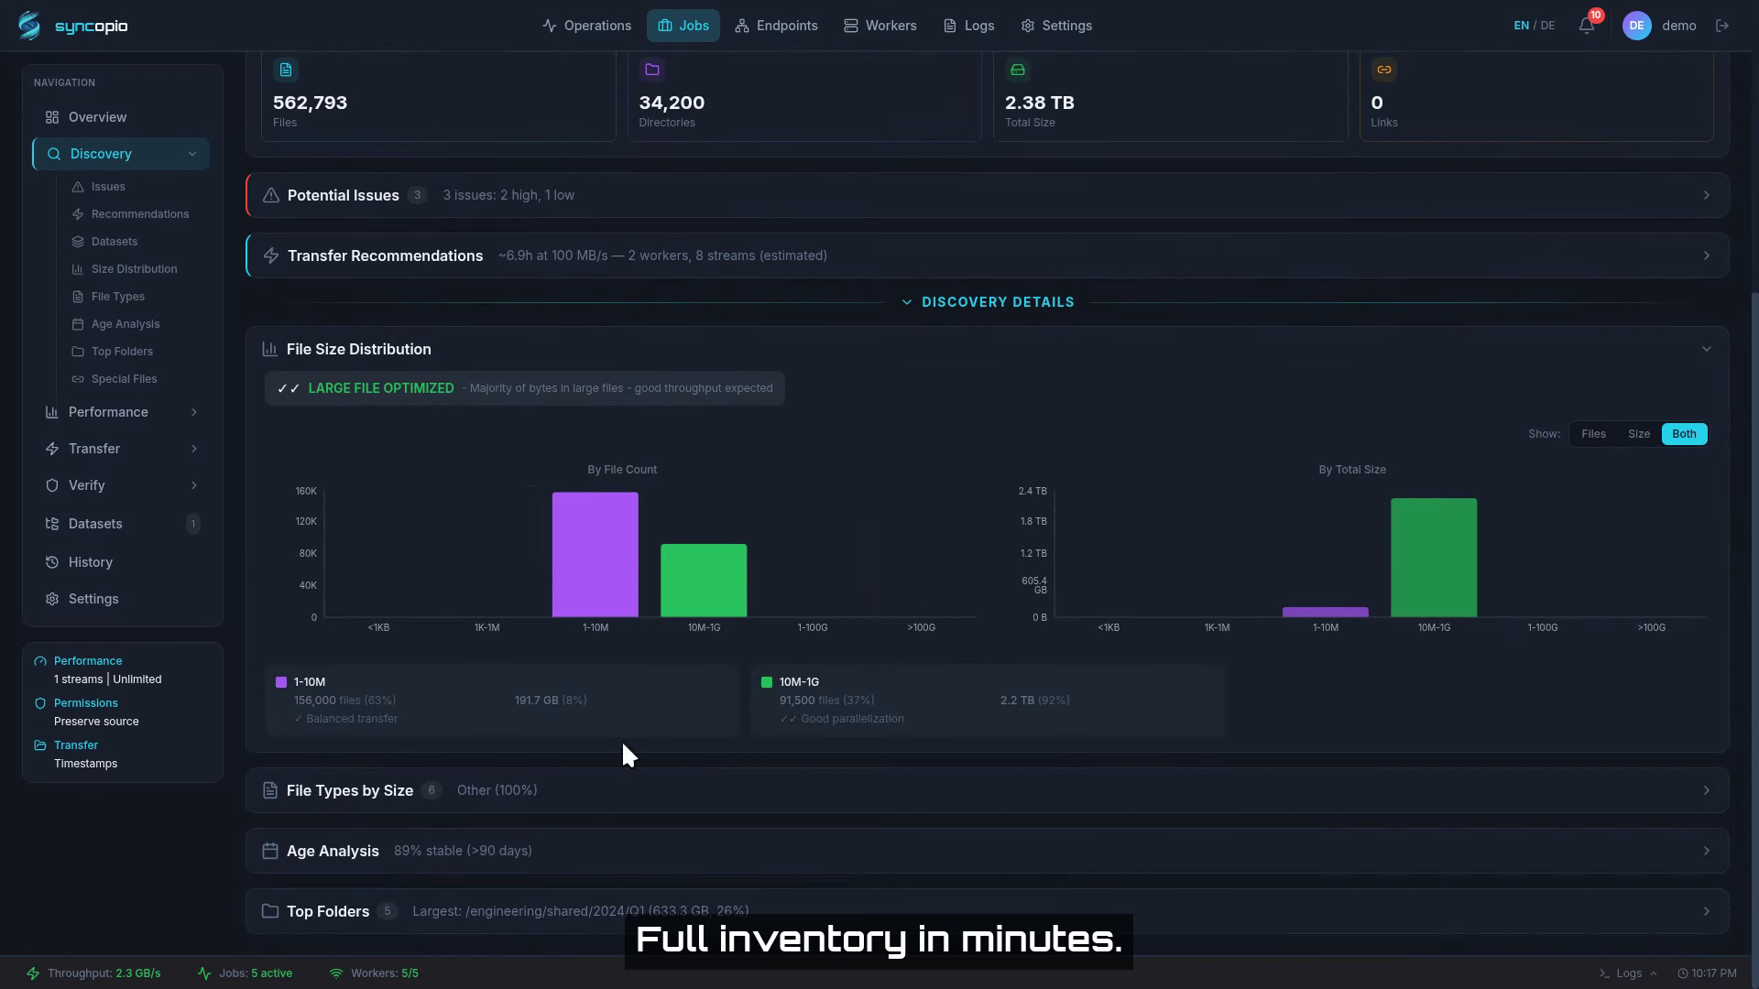Click the Total Size drive icon
Viewport: 1759px width, 989px height.
[1018, 70]
